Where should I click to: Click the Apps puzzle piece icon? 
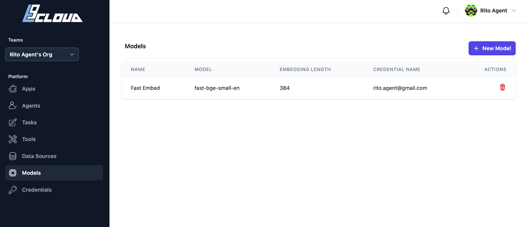point(13,89)
